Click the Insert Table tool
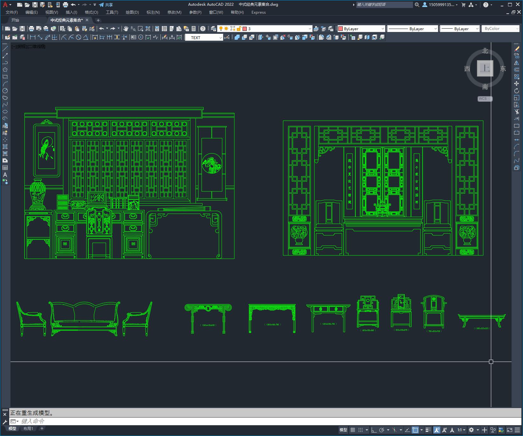Screen dimensions: 523x436 click(x=5, y=168)
